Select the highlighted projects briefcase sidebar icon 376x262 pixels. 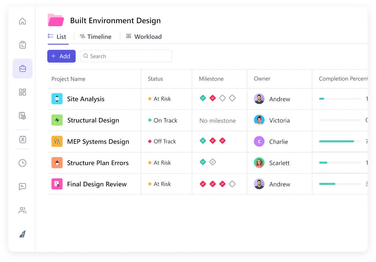point(23,68)
